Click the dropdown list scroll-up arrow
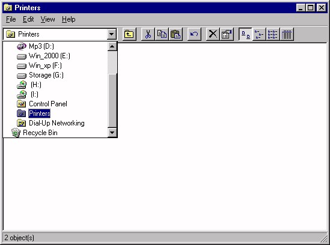The width and height of the screenshot is (330, 245). [x=112, y=46]
